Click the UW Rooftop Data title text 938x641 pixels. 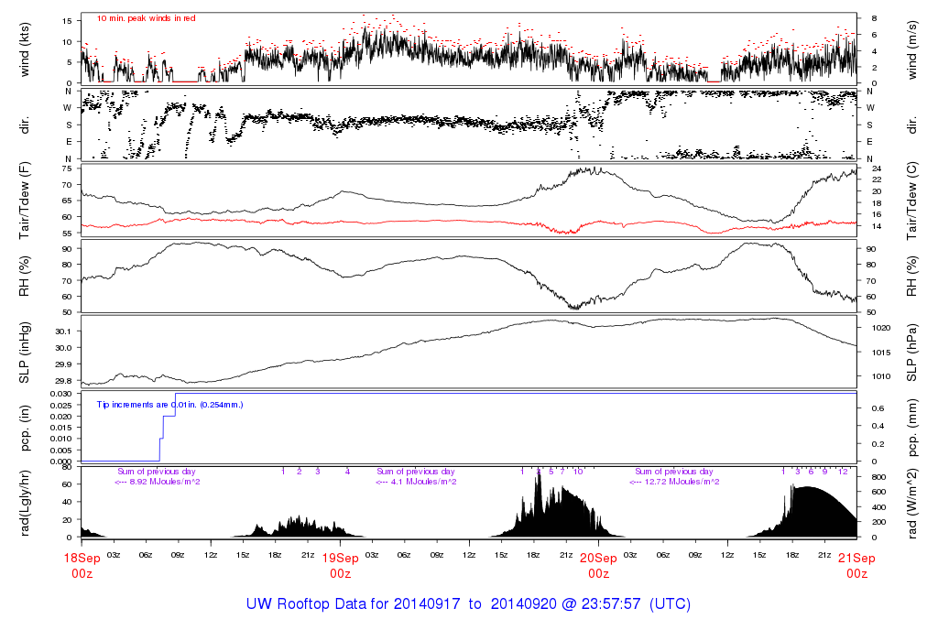point(468,604)
